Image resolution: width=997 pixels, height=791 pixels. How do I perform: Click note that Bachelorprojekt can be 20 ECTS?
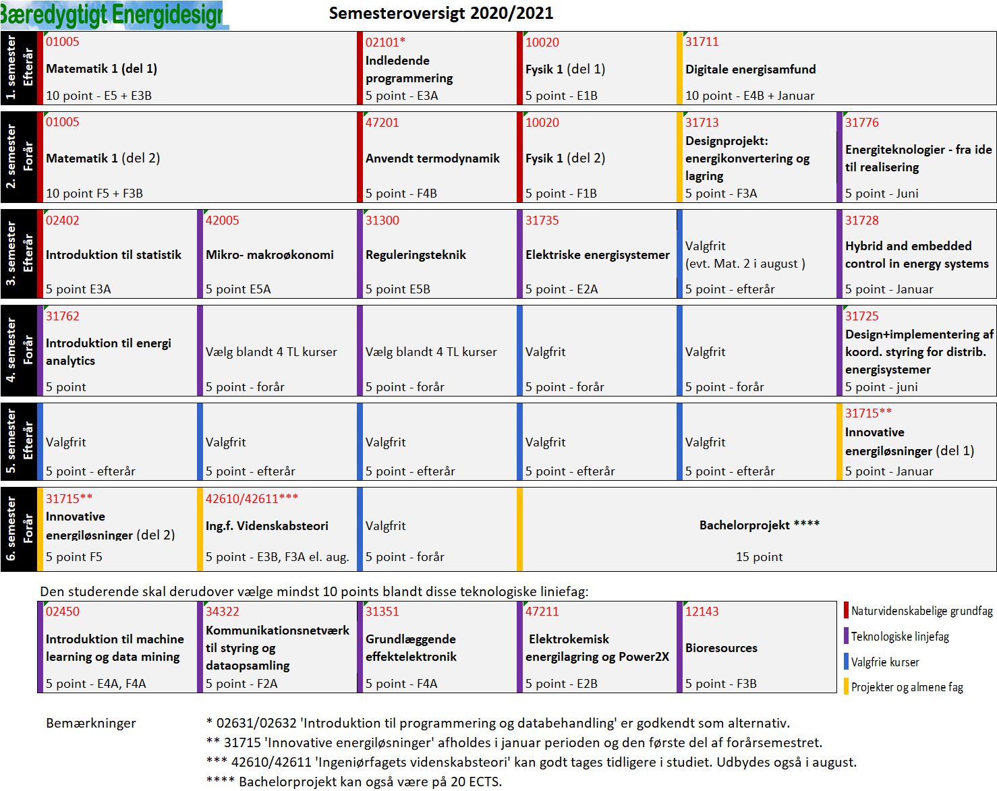coord(353,782)
